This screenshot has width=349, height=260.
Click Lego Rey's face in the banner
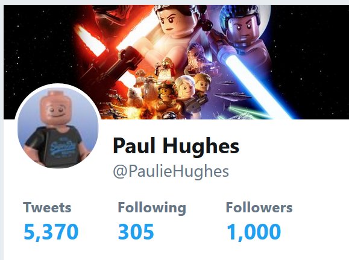tap(174, 21)
